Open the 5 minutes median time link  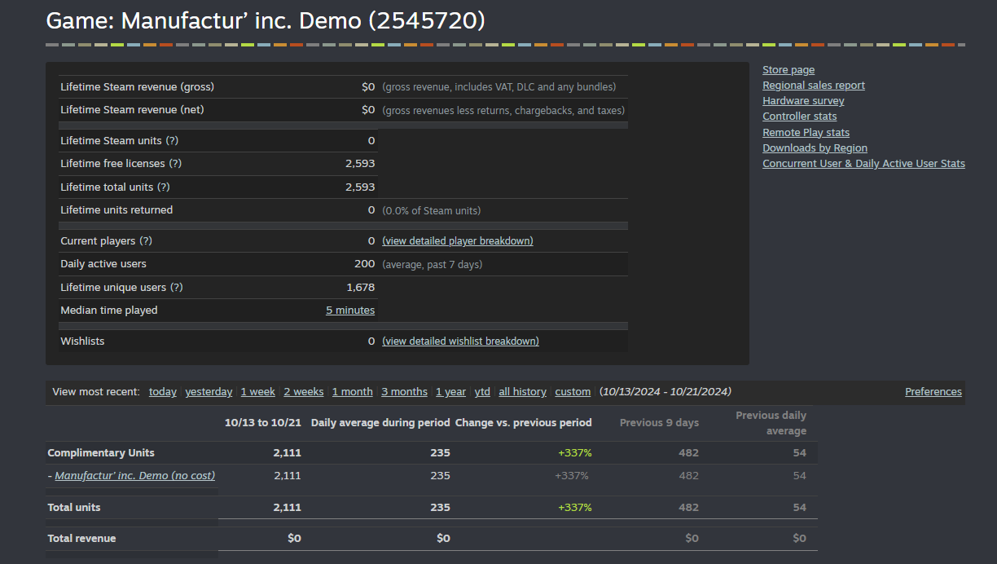tap(350, 311)
